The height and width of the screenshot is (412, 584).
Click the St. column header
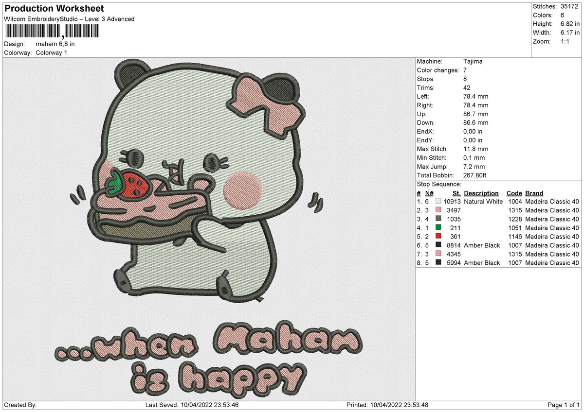coord(456,193)
